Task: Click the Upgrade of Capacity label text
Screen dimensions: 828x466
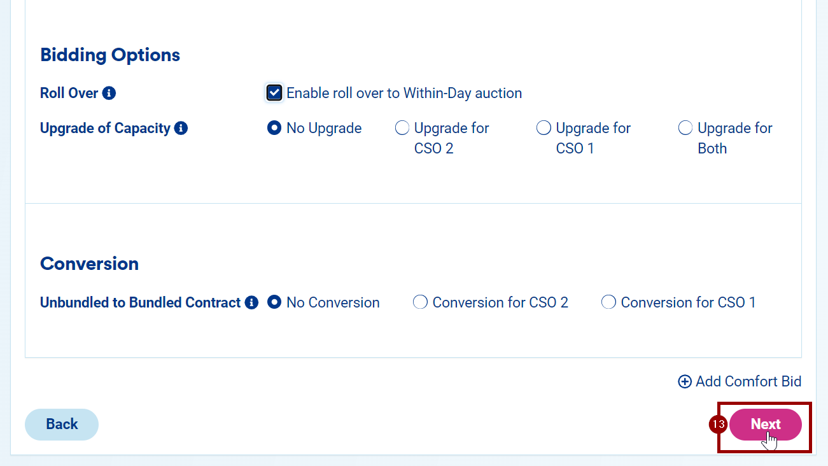Action: point(105,129)
